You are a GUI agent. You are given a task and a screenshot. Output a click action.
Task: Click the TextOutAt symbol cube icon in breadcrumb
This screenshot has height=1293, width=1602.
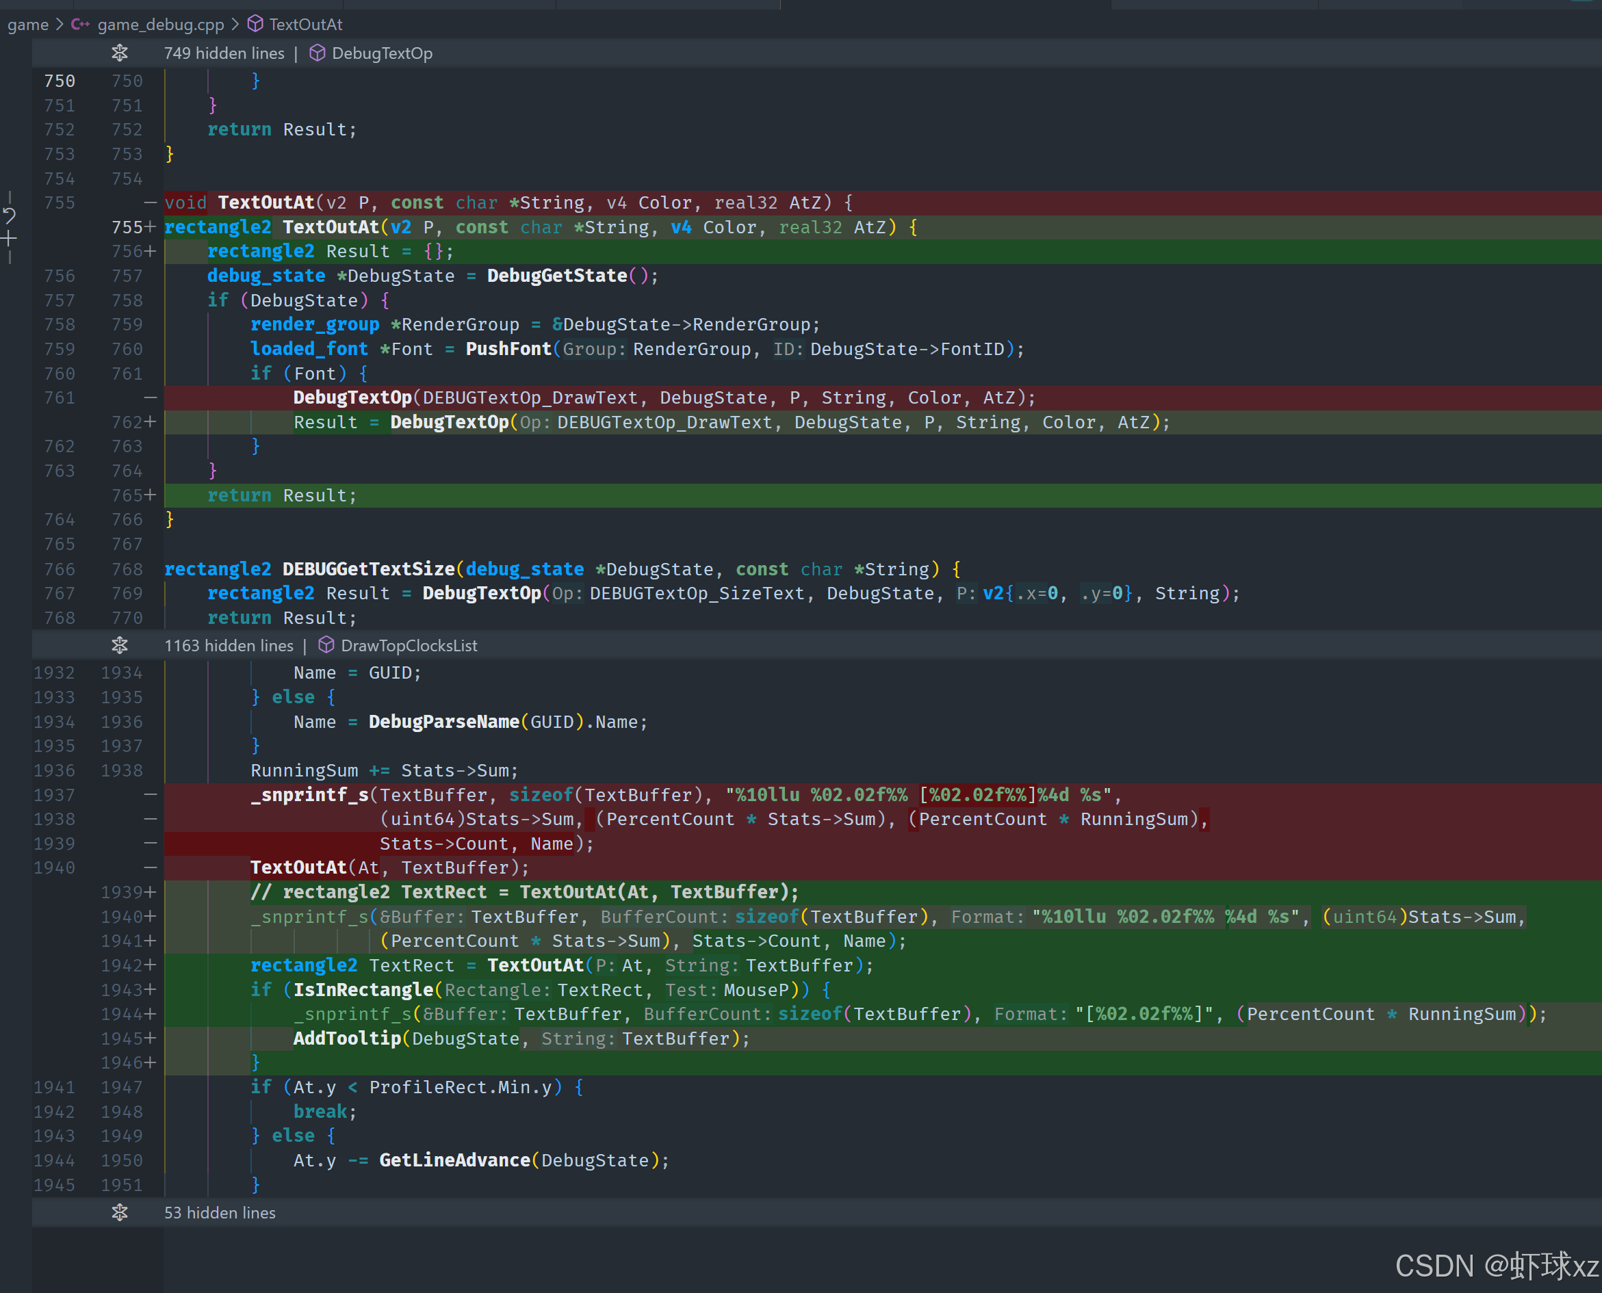[255, 25]
